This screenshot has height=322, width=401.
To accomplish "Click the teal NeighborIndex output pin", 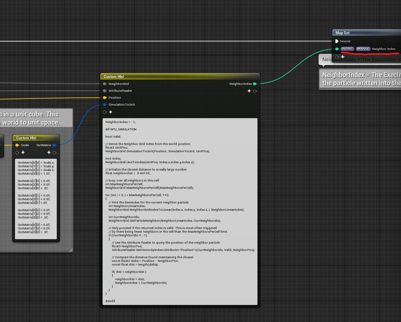I will coord(255,84).
